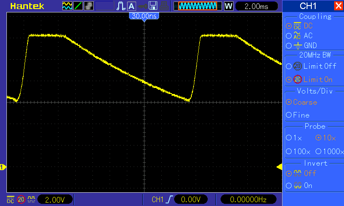Close the CH1 panel with red X

coord(339,6)
